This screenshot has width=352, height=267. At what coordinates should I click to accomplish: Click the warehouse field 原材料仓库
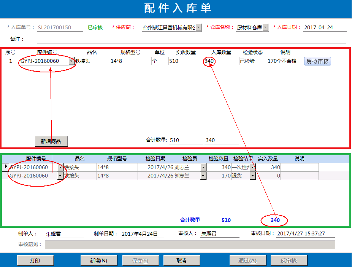point(249,27)
